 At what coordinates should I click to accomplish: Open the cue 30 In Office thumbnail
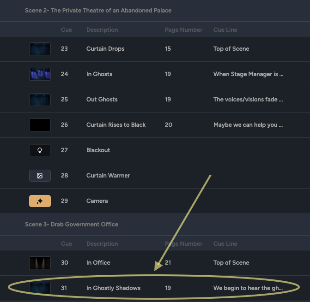(40, 263)
